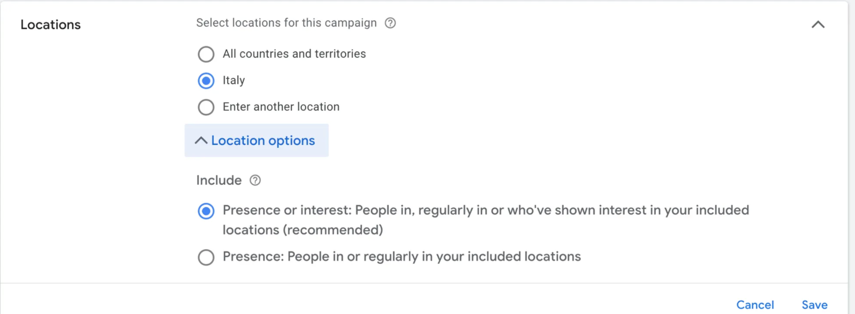Click the chevron icon inside Location options
Viewport: 855px width, 314px height.
(x=200, y=140)
